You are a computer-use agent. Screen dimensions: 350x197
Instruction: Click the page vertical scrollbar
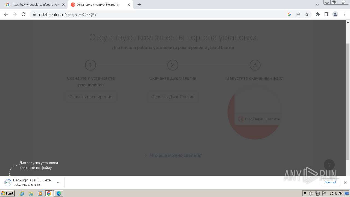coord(348,101)
